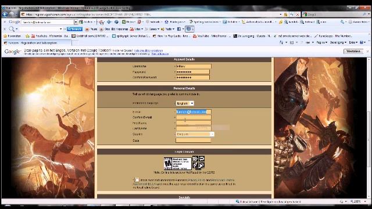
Task: Open the How To Play Guide bookmark
Action: pyautogui.click(x=171, y=36)
